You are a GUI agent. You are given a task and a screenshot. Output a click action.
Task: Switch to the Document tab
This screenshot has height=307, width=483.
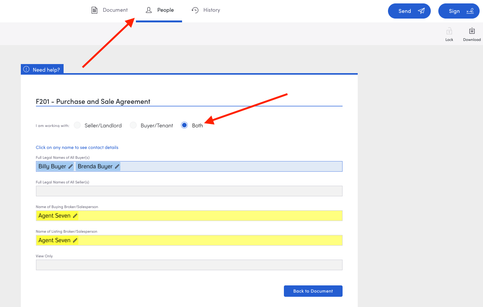click(x=115, y=10)
